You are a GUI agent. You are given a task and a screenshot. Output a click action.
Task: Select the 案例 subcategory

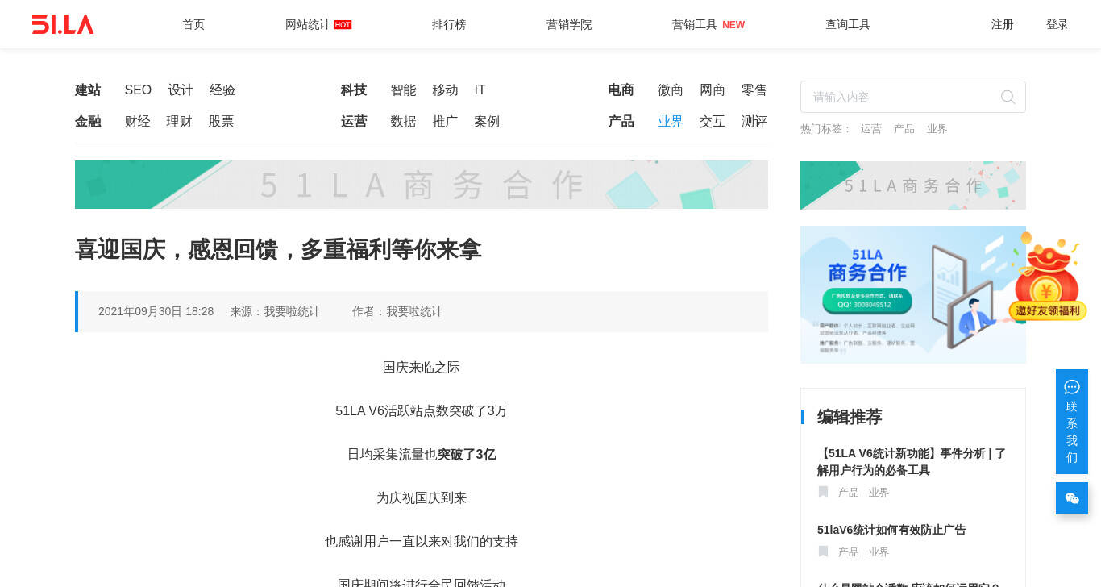[487, 122]
